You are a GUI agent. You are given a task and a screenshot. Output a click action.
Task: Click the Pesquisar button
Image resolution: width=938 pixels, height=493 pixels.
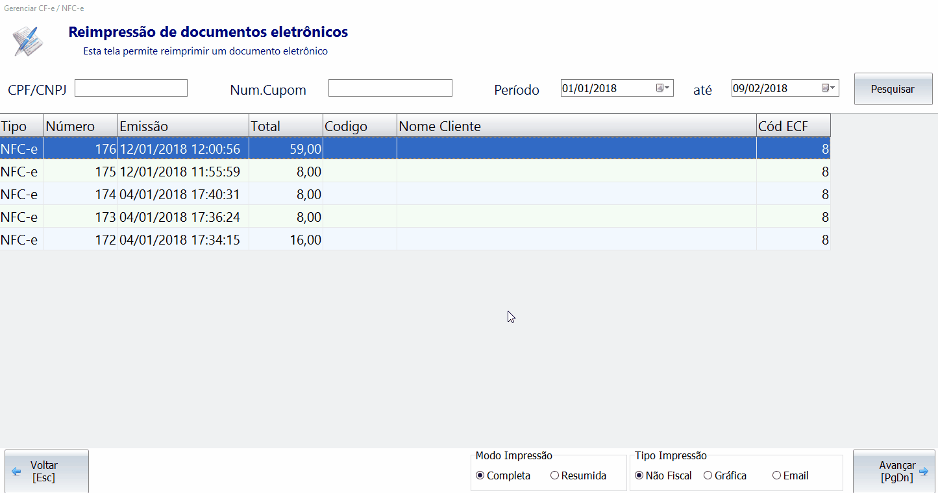coord(893,89)
